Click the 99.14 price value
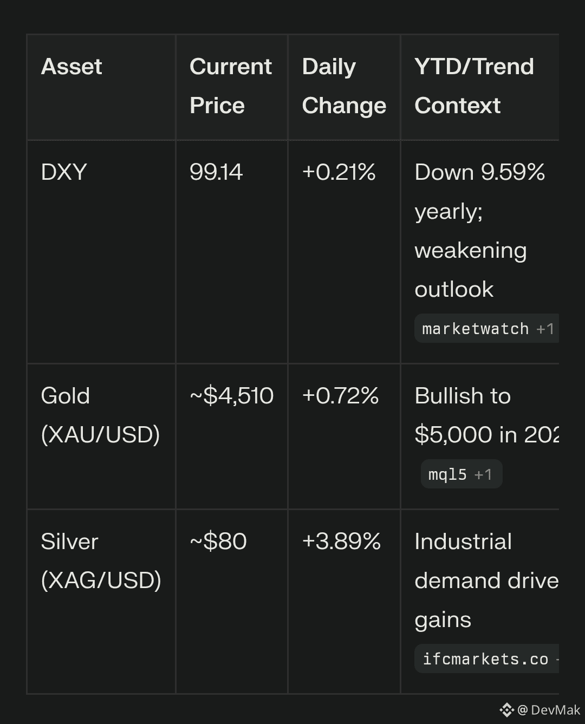 pos(216,172)
